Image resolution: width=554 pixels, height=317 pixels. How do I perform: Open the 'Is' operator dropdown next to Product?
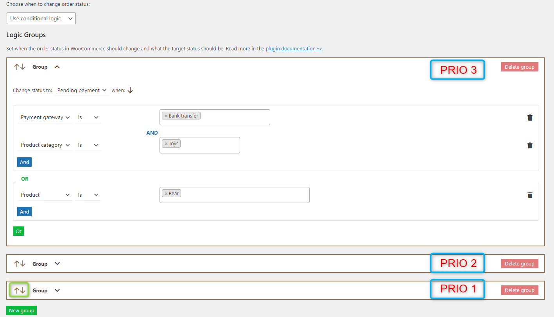pyautogui.click(x=88, y=194)
